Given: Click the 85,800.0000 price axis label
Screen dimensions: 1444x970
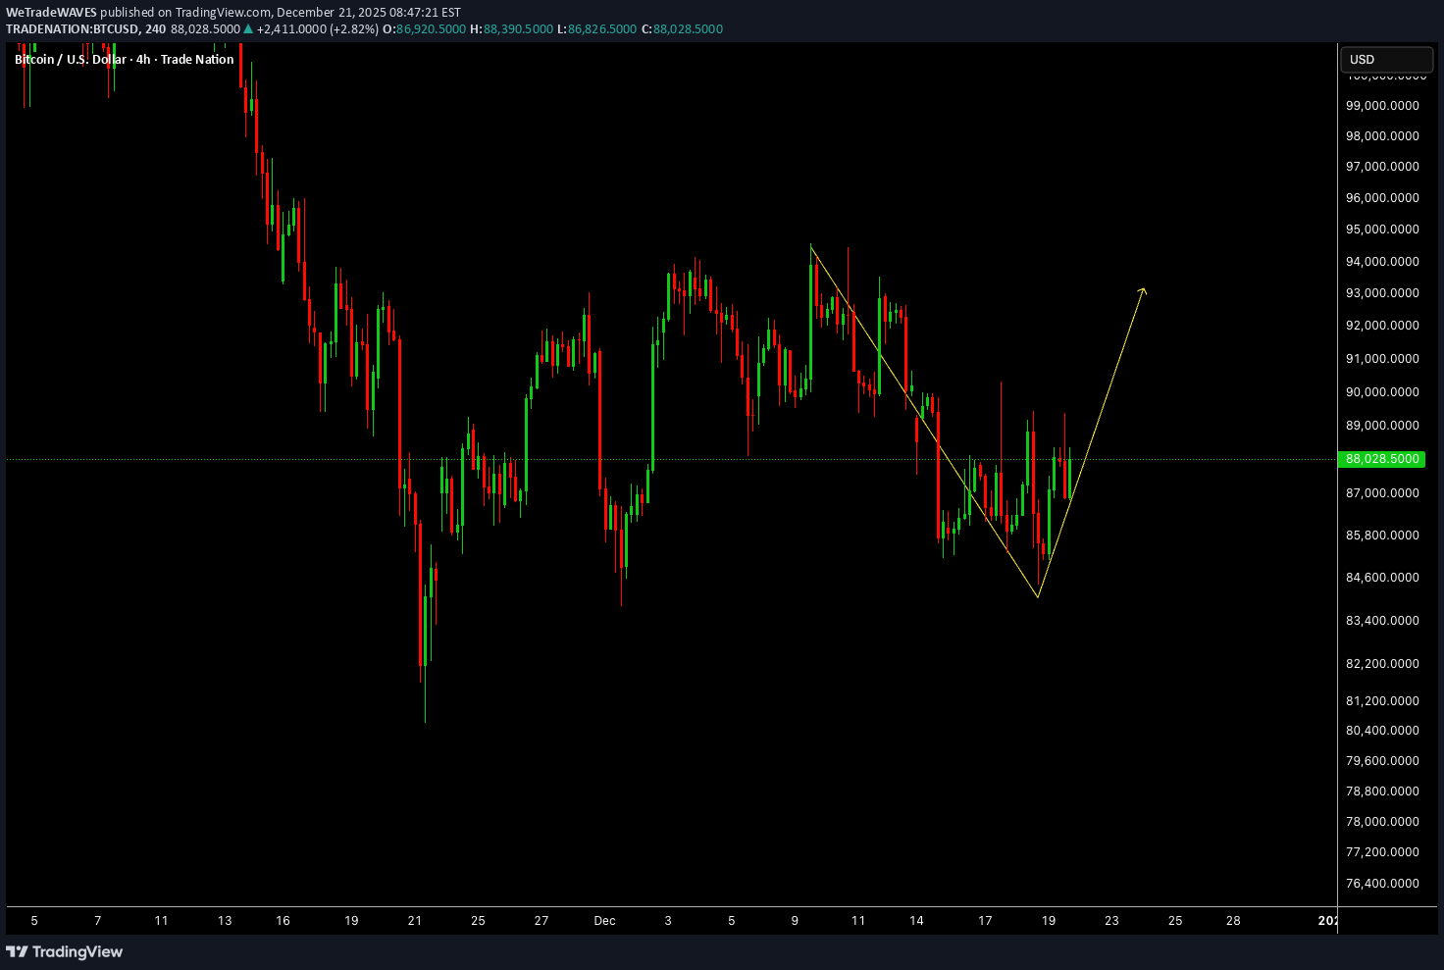Looking at the screenshot, I should tap(1382, 536).
